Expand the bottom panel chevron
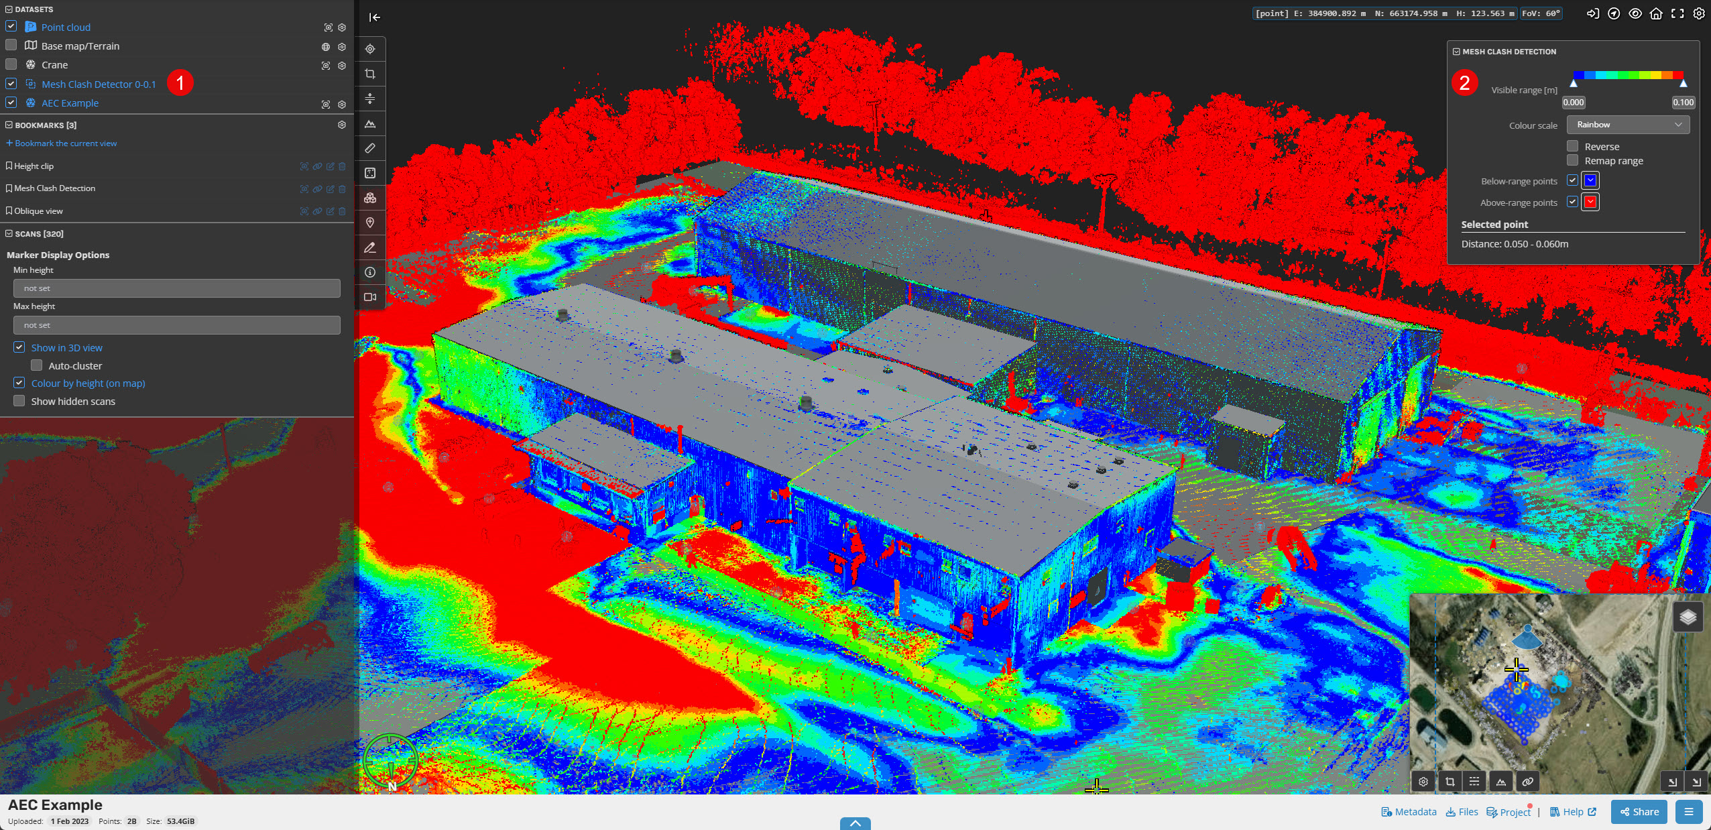Screen dimensions: 1711x830 click(x=855, y=823)
